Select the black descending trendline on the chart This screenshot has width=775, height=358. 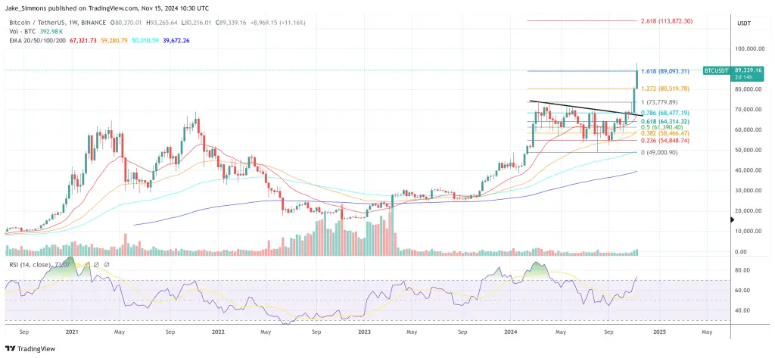point(584,107)
